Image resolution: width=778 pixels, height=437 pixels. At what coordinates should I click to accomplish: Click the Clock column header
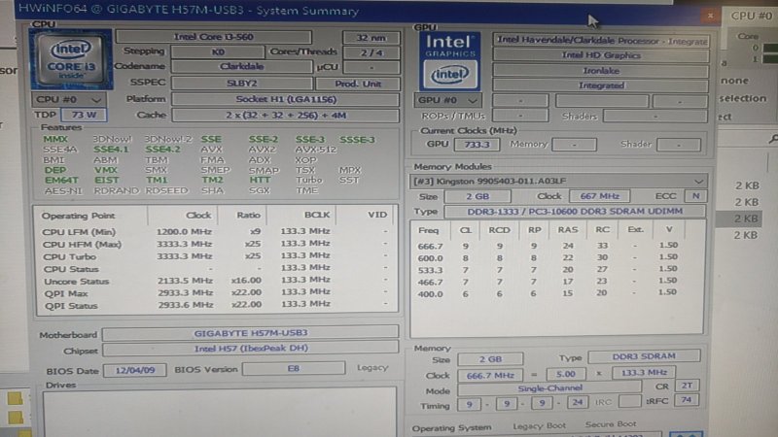click(197, 215)
